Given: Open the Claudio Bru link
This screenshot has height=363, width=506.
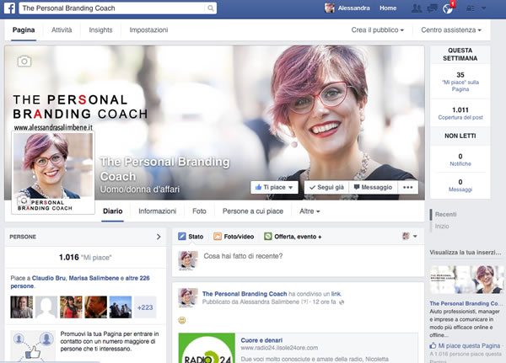Looking at the screenshot, I should coord(49,278).
